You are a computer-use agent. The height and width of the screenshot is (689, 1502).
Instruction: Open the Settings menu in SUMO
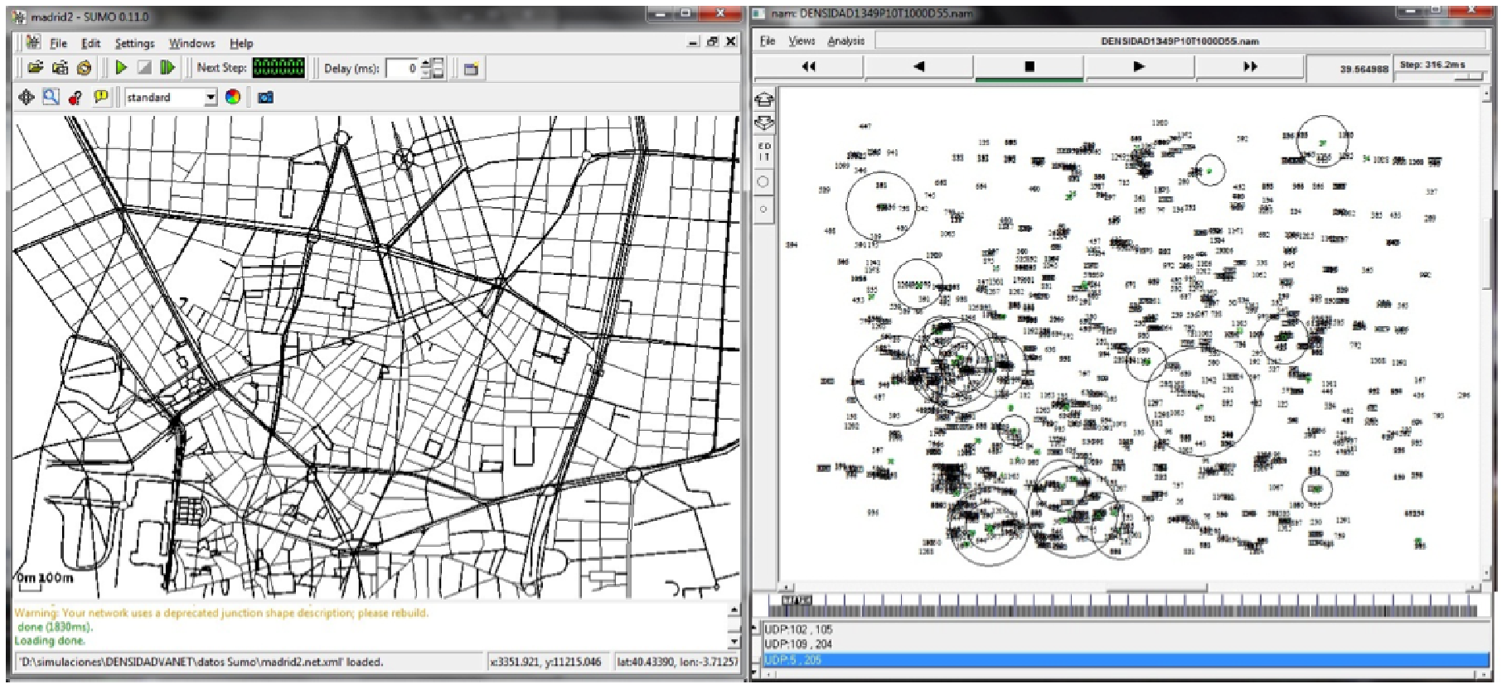tap(134, 43)
